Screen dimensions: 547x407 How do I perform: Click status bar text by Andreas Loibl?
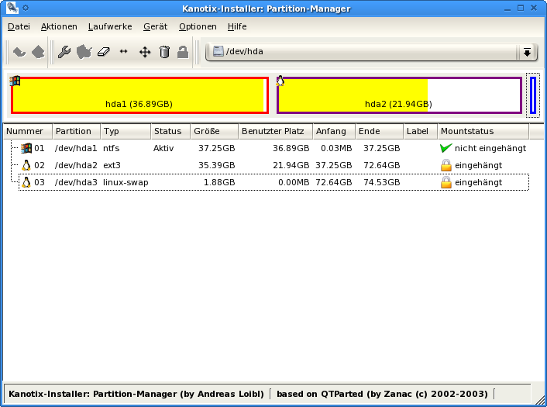(136, 394)
